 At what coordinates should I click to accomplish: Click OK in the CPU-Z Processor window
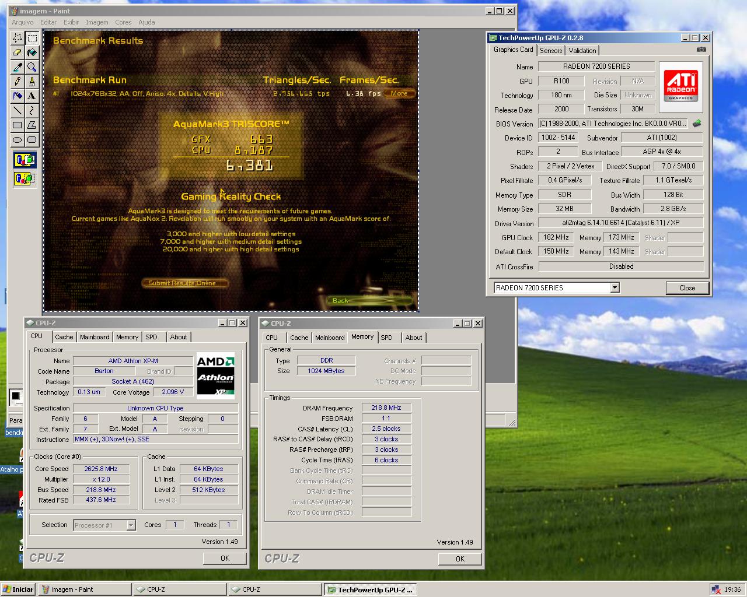point(225,558)
